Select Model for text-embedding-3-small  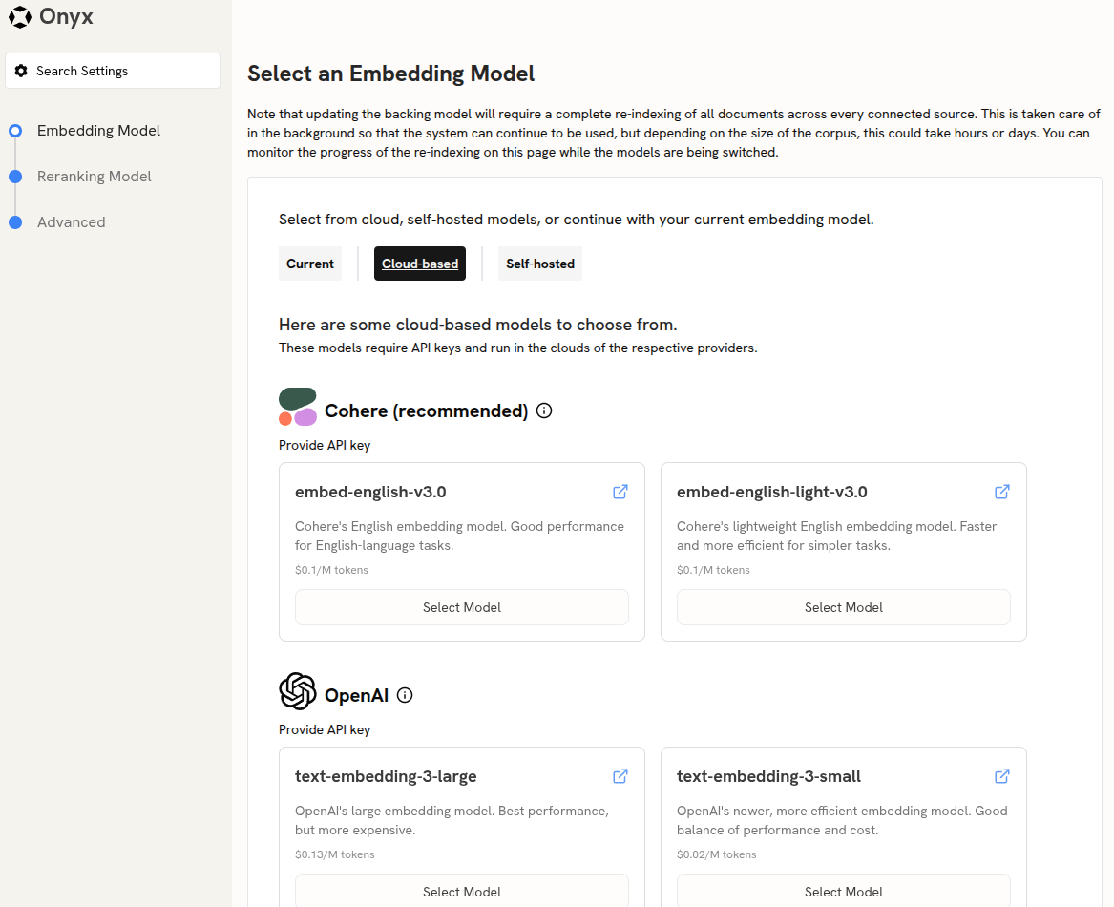click(x=843, y=892)
